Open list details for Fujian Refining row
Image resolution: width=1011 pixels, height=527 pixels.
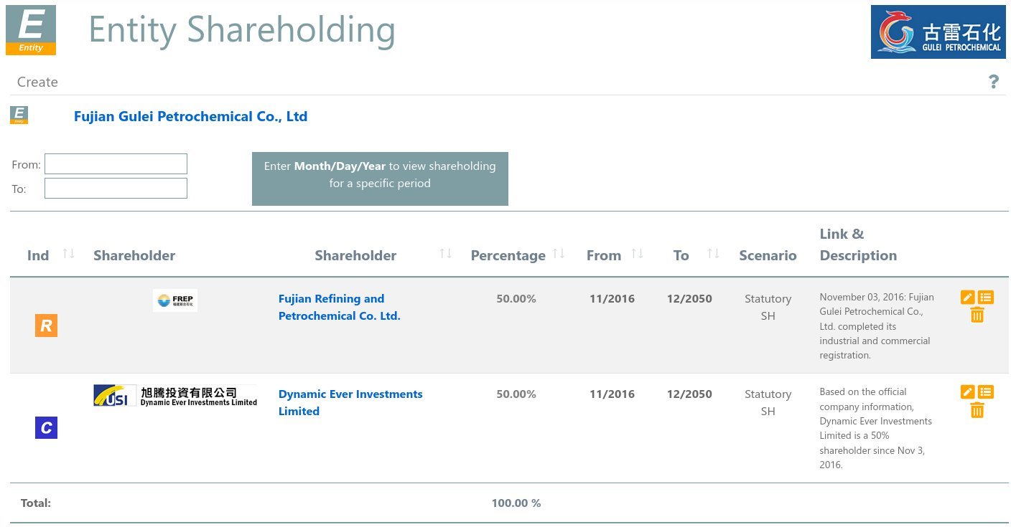(x=986, y=297)
